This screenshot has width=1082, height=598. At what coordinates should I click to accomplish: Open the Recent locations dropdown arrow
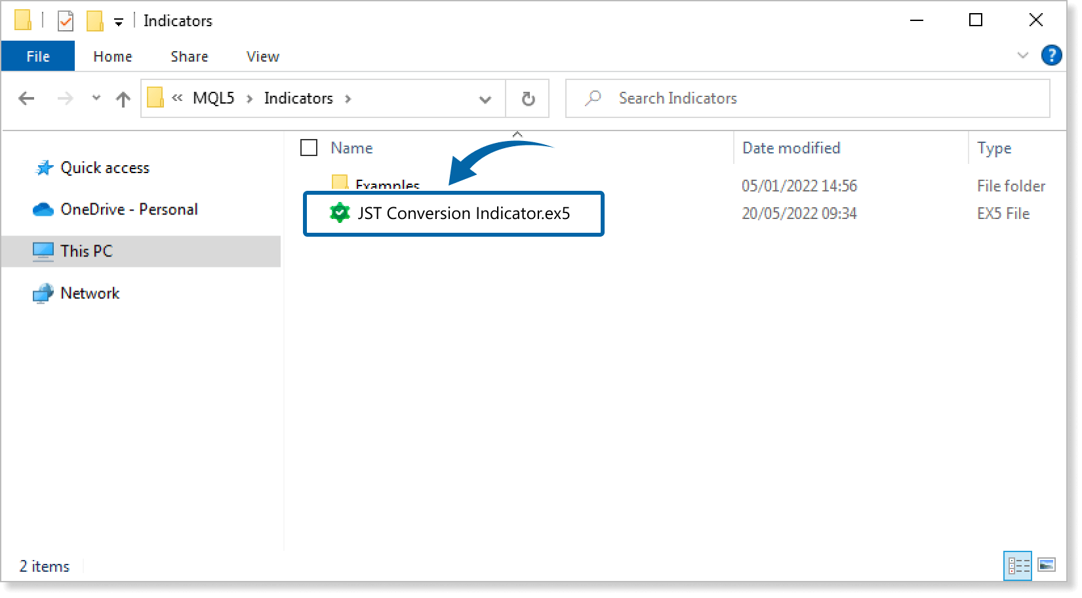(x=96, y=98)
